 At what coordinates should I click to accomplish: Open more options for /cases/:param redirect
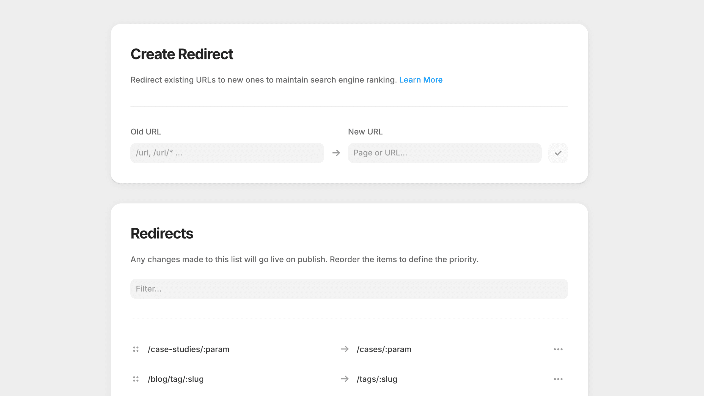pos(558,349)
